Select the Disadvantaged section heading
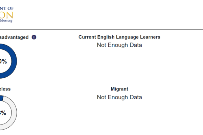 tap(14, 37)
